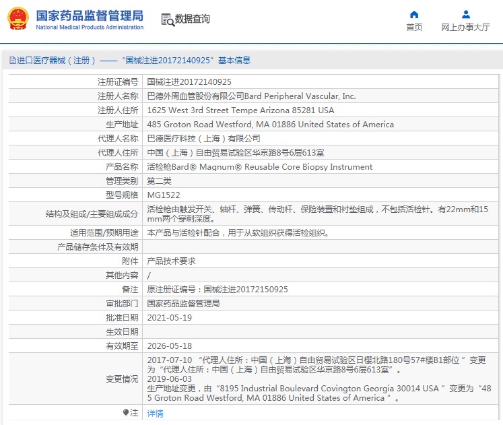This screenshot has height=425, width=503.
Task: Click approval department value 国家药品监督管理局
Action: pyautogui.click(x=184, y=304)
